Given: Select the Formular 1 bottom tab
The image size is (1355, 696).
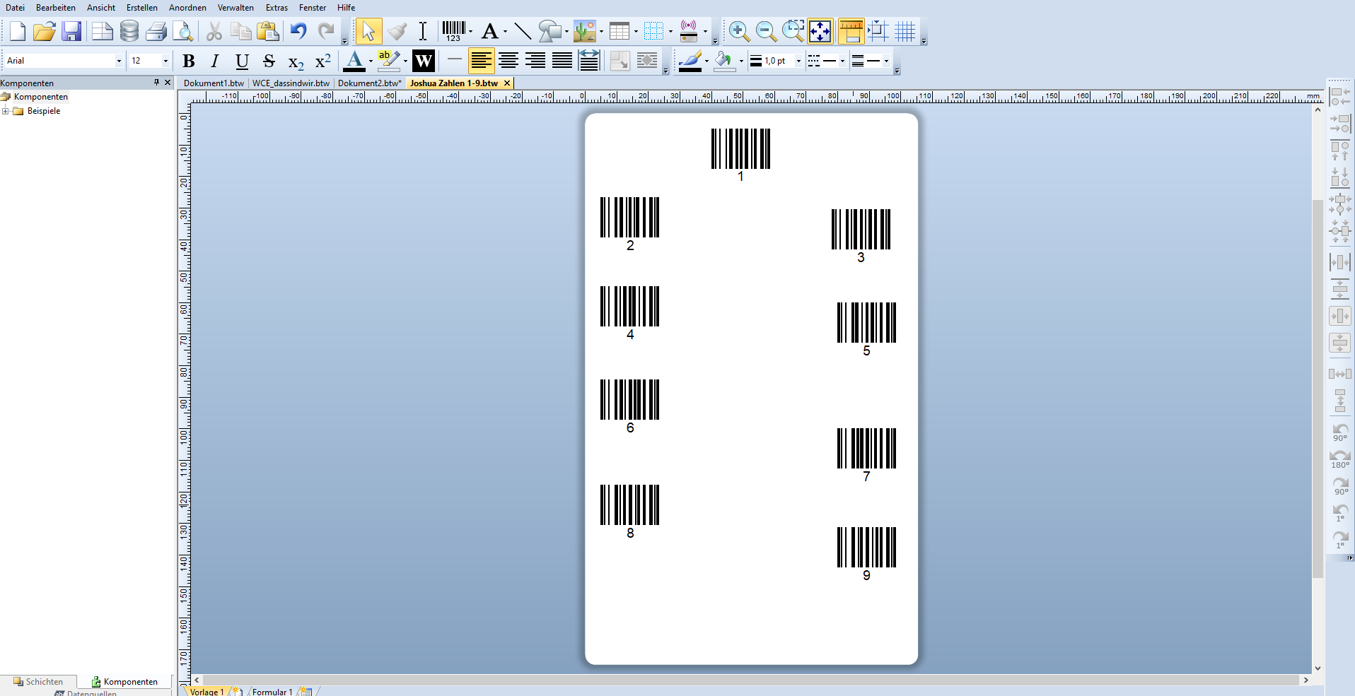Looking at the screenshot, I should point(272,692).
